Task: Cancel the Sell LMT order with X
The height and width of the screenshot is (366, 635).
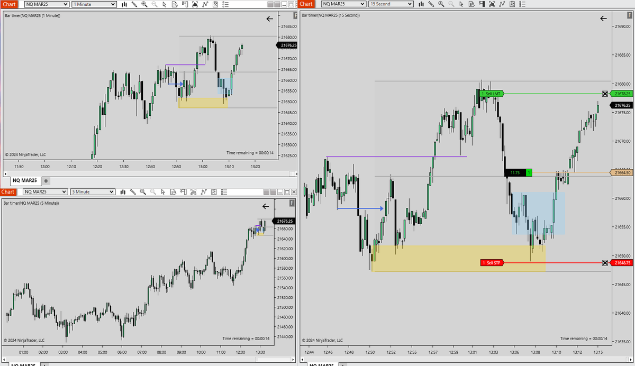Action: [605, 94]
